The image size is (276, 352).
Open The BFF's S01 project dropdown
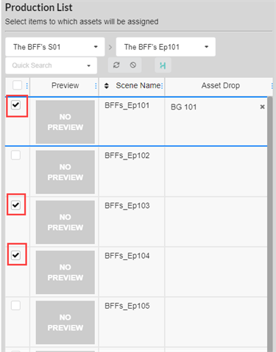tap(55, 47)
